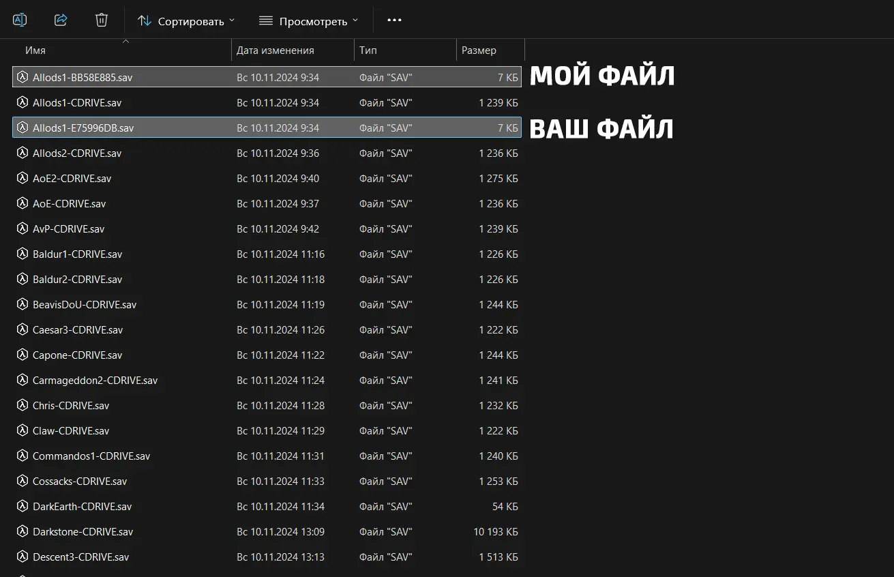Viewport: 894px width, 577px height.
Task: Click file icon of Baldur2-CDRIVE.sav
Action: (x=22, y=279)
